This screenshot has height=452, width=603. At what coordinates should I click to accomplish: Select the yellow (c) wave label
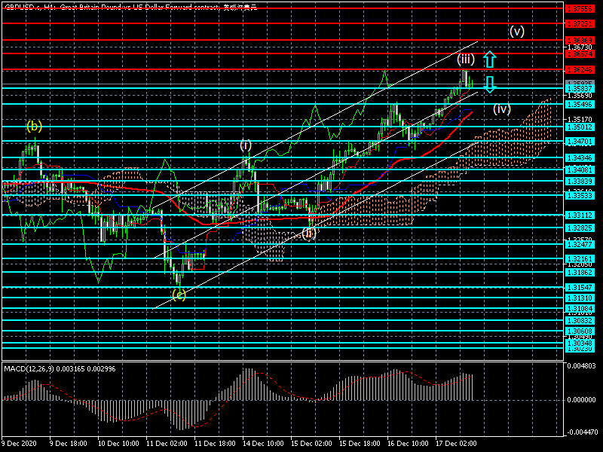click(x=178, y=295)
